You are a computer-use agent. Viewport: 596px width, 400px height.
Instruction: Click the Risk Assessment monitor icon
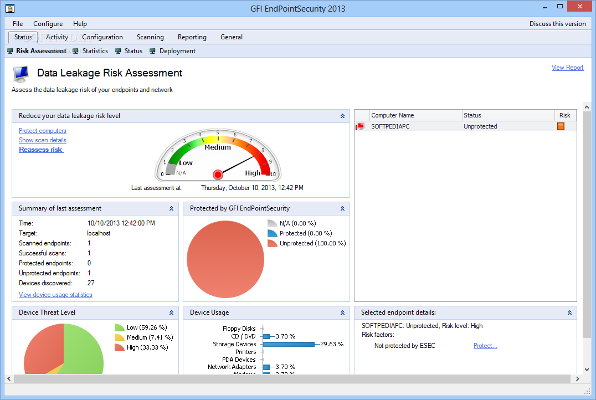[11, 51]
